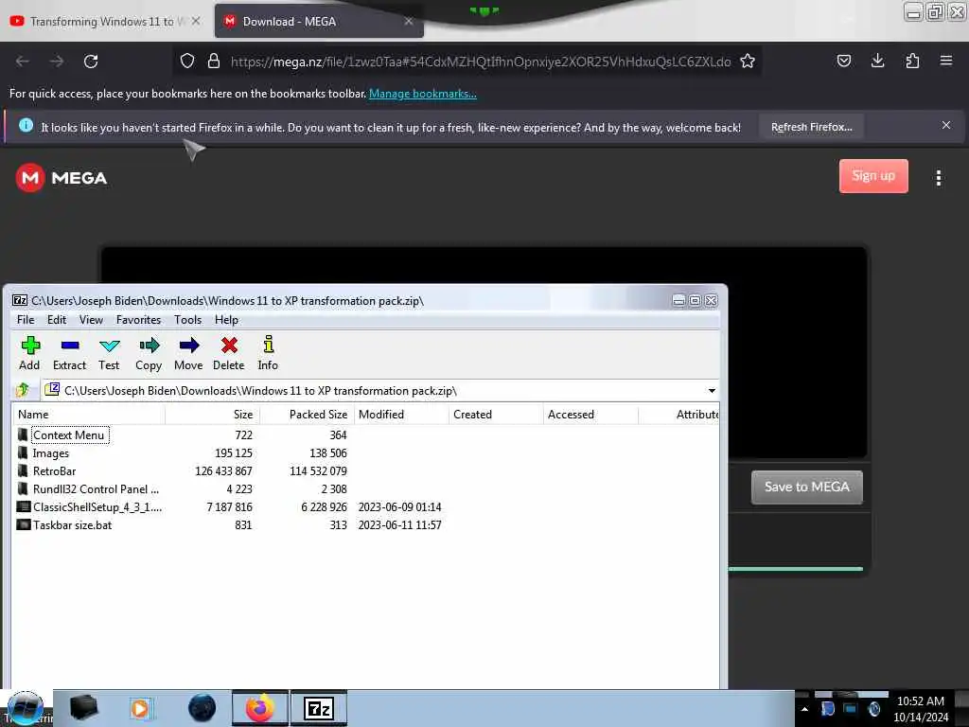969x727 pixels.
Task: Click the Firefox taskbar icon
Action: 260,708
